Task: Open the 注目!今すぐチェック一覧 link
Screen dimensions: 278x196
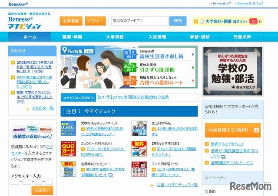Action: [177, 185]
